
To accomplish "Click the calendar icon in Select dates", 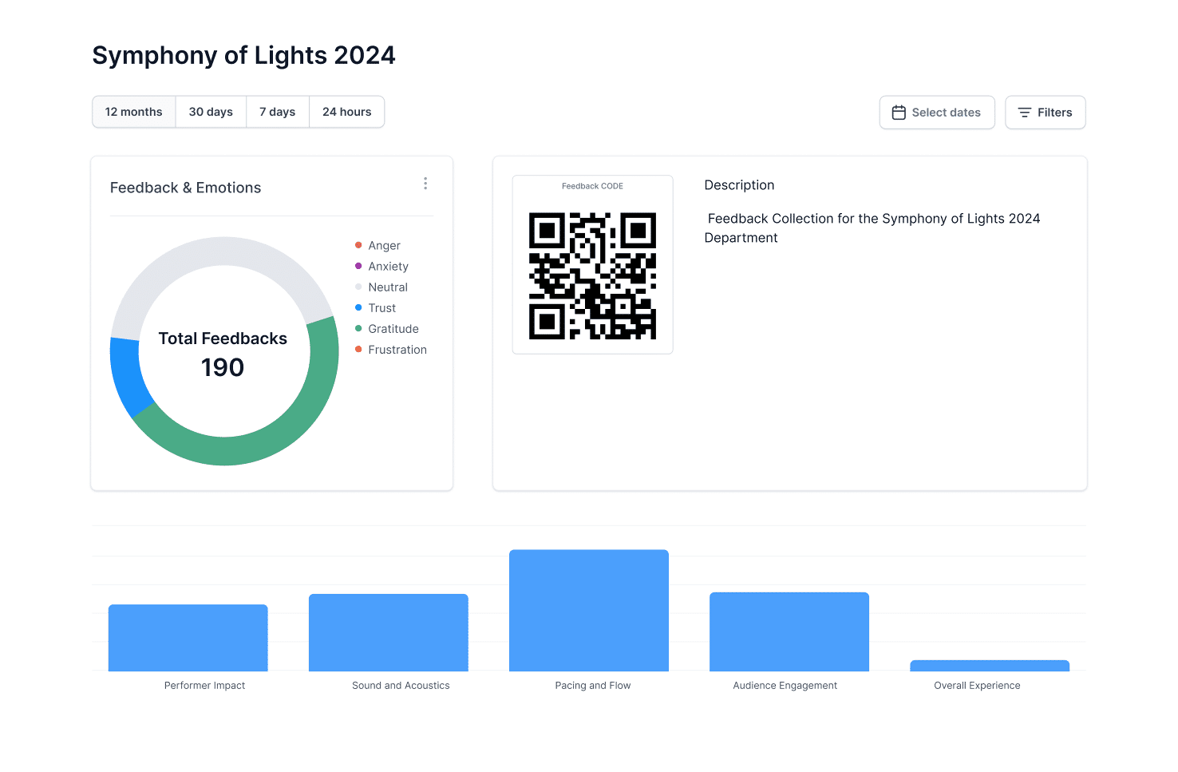I will [x=899, y=113].
